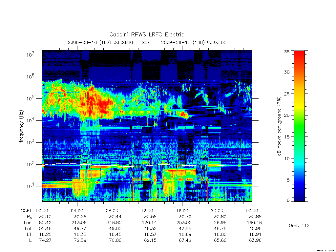Click time axis label '20:00'
336x252 pixels.
coord(217,211)
